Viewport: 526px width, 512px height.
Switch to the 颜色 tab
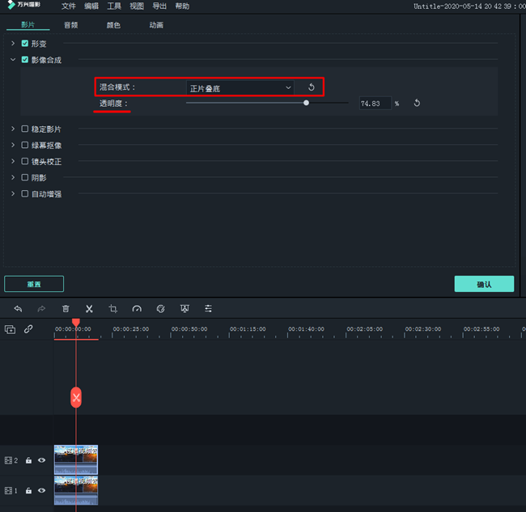(x=113, y=25)
